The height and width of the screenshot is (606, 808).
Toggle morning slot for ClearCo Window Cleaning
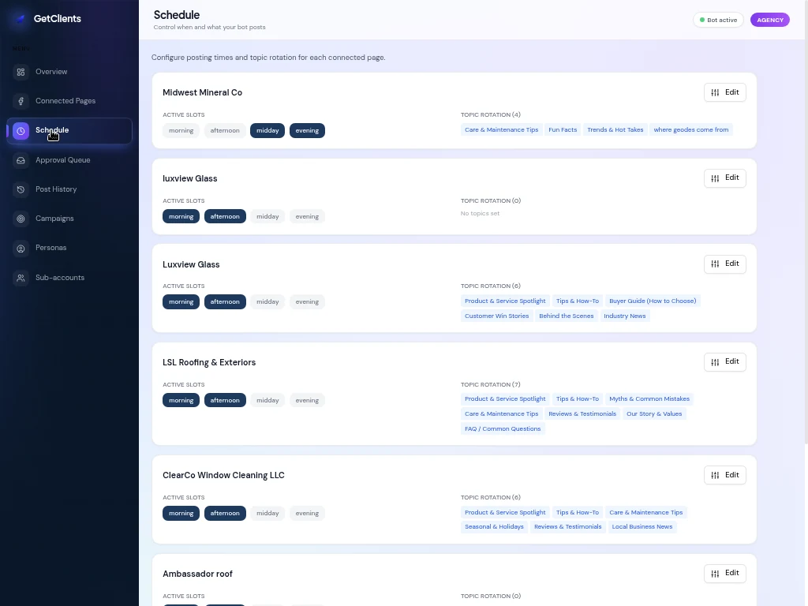point(181,513)
